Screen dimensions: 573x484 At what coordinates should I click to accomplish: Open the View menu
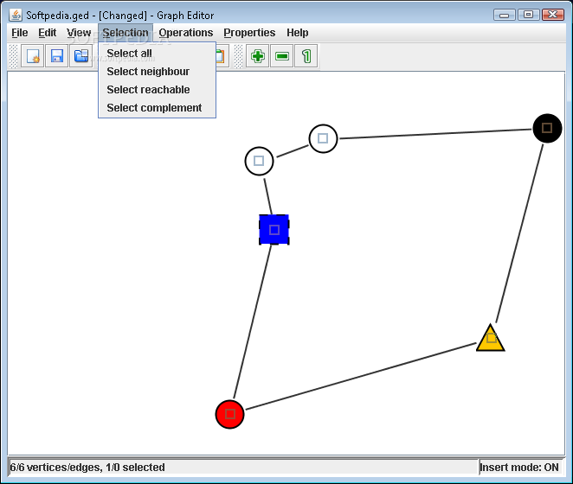pyautogui.click(x=79, y=33)
